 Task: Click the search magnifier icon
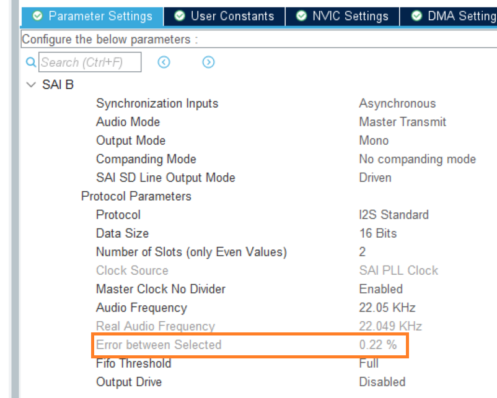click(x=30, y=62)
